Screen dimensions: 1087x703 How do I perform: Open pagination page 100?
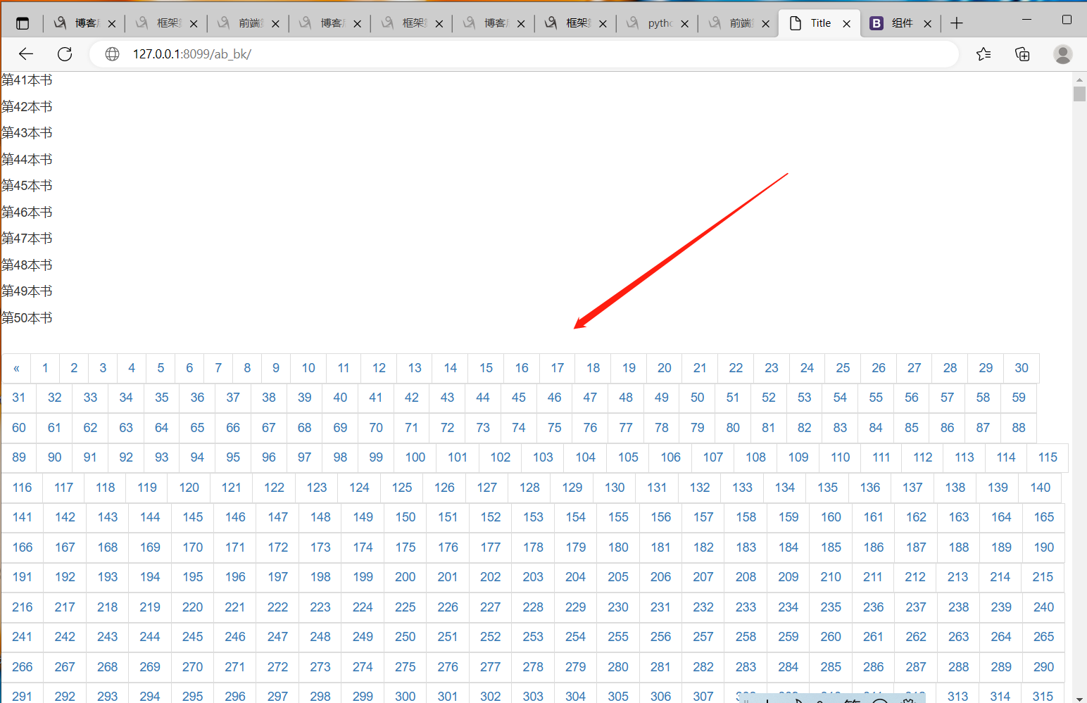coord(415,457)
